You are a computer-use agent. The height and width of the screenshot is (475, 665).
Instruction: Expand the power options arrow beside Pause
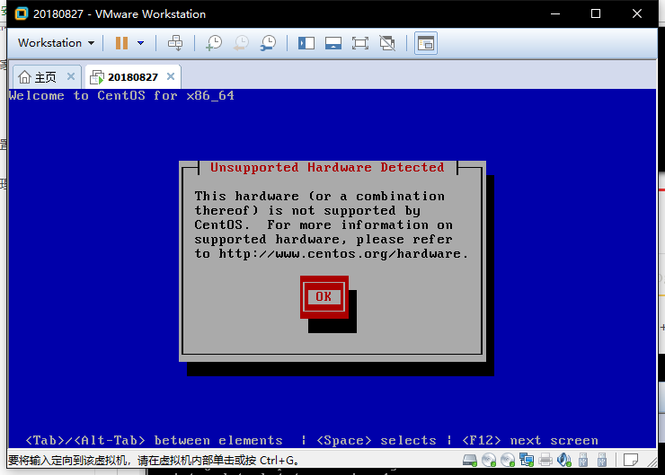pos(141,43)
